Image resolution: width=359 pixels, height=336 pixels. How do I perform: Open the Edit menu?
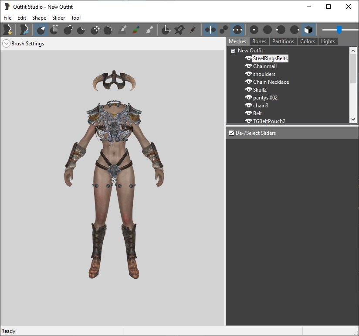[x=22, y=17]
